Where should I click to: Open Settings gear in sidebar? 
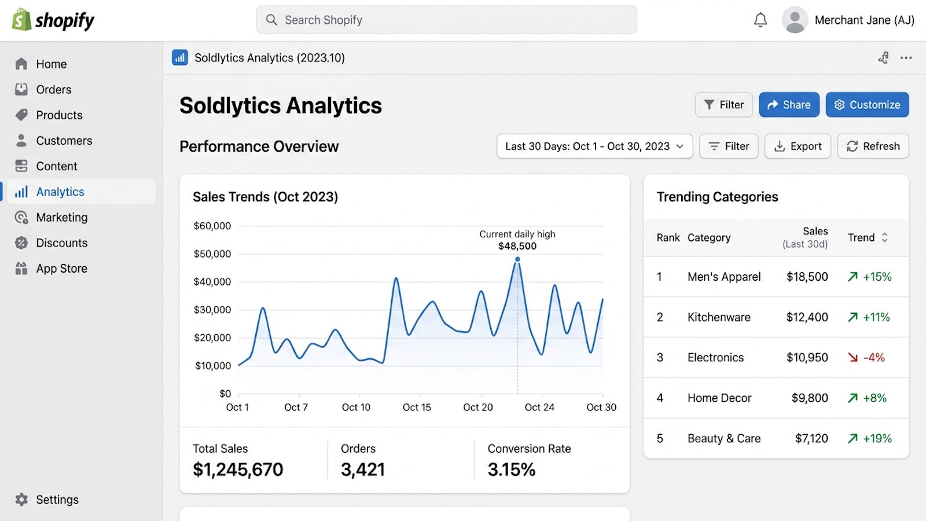pos(21,500)
